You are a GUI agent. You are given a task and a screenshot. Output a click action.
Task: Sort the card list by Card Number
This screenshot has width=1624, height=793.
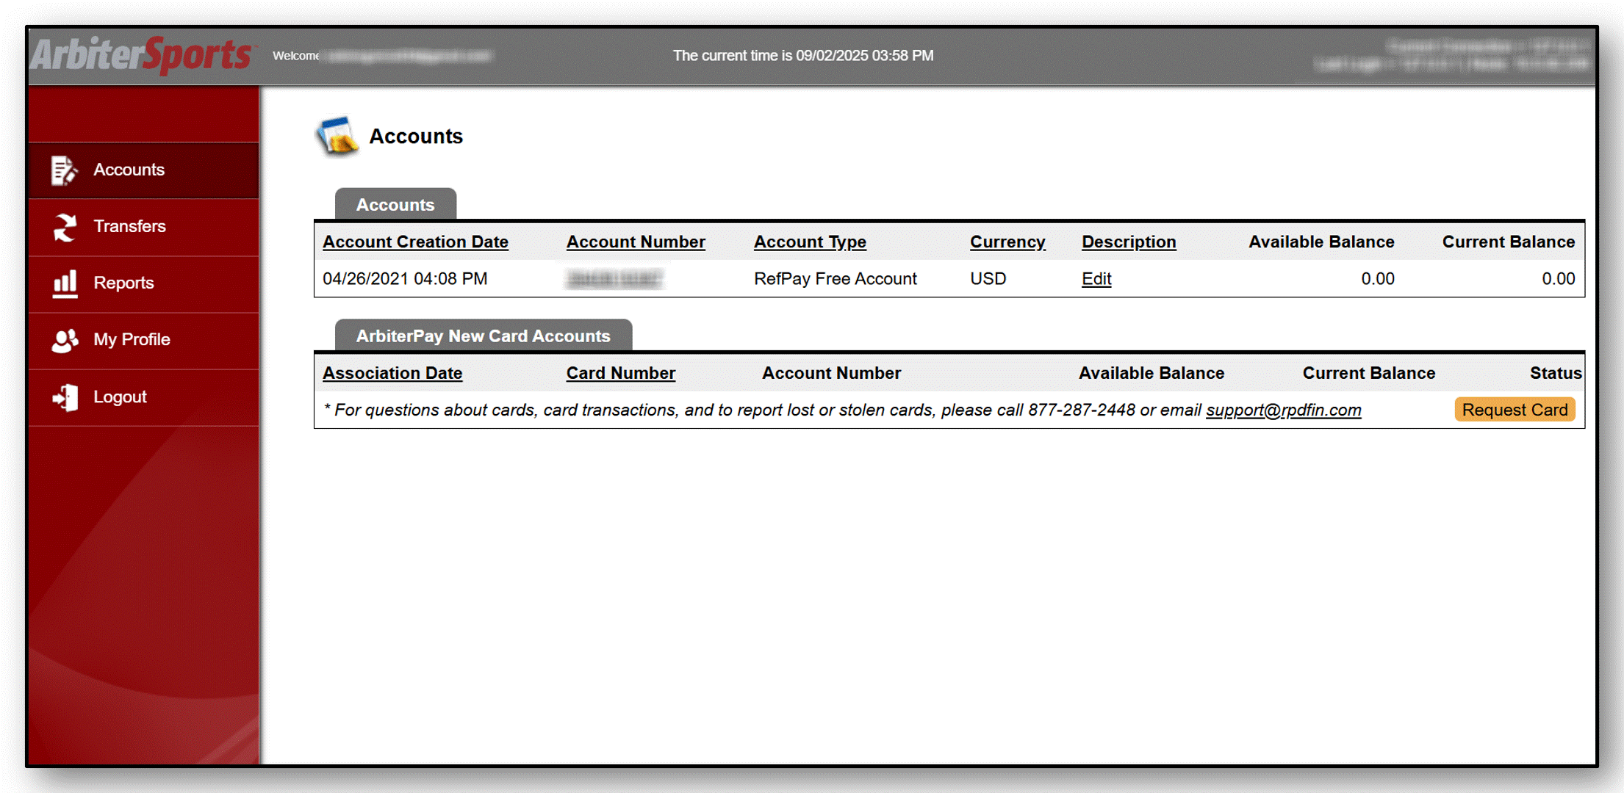(620, 373)
